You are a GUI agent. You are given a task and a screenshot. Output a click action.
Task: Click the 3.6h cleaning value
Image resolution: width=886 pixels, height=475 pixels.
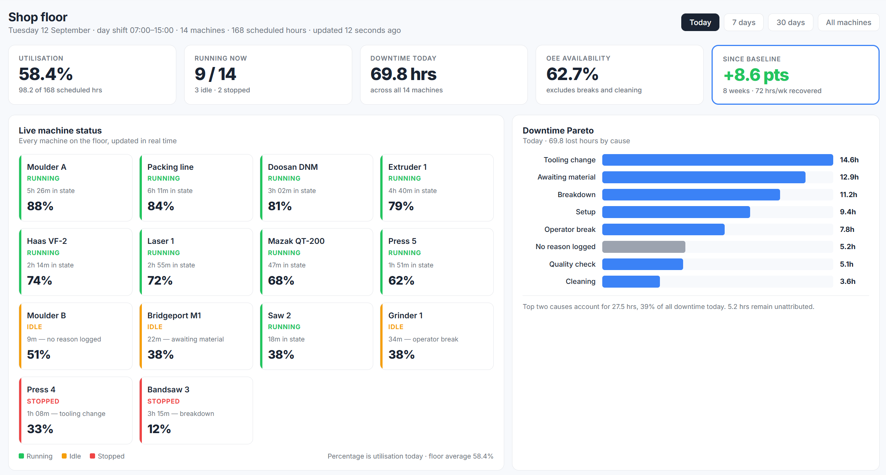(847, 282)
